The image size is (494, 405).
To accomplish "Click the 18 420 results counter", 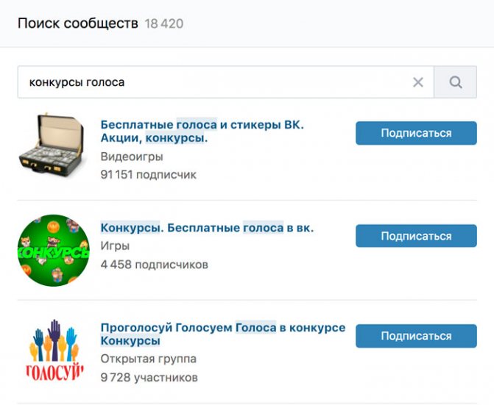I will 164,24.
